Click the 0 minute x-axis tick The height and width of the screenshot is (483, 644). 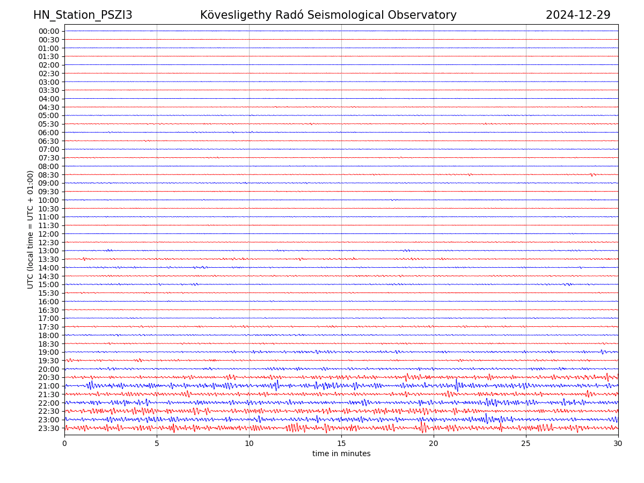(64, 444)
